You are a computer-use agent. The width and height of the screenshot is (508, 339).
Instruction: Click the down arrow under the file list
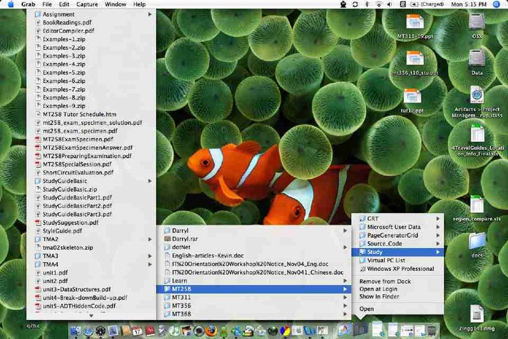(91, 316)
